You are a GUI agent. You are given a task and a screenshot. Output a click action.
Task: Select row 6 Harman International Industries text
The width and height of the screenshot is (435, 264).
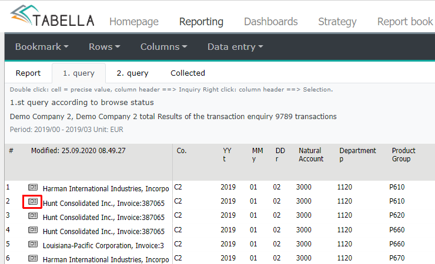106,260
